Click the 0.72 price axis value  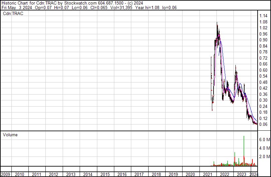pos(263,58)
